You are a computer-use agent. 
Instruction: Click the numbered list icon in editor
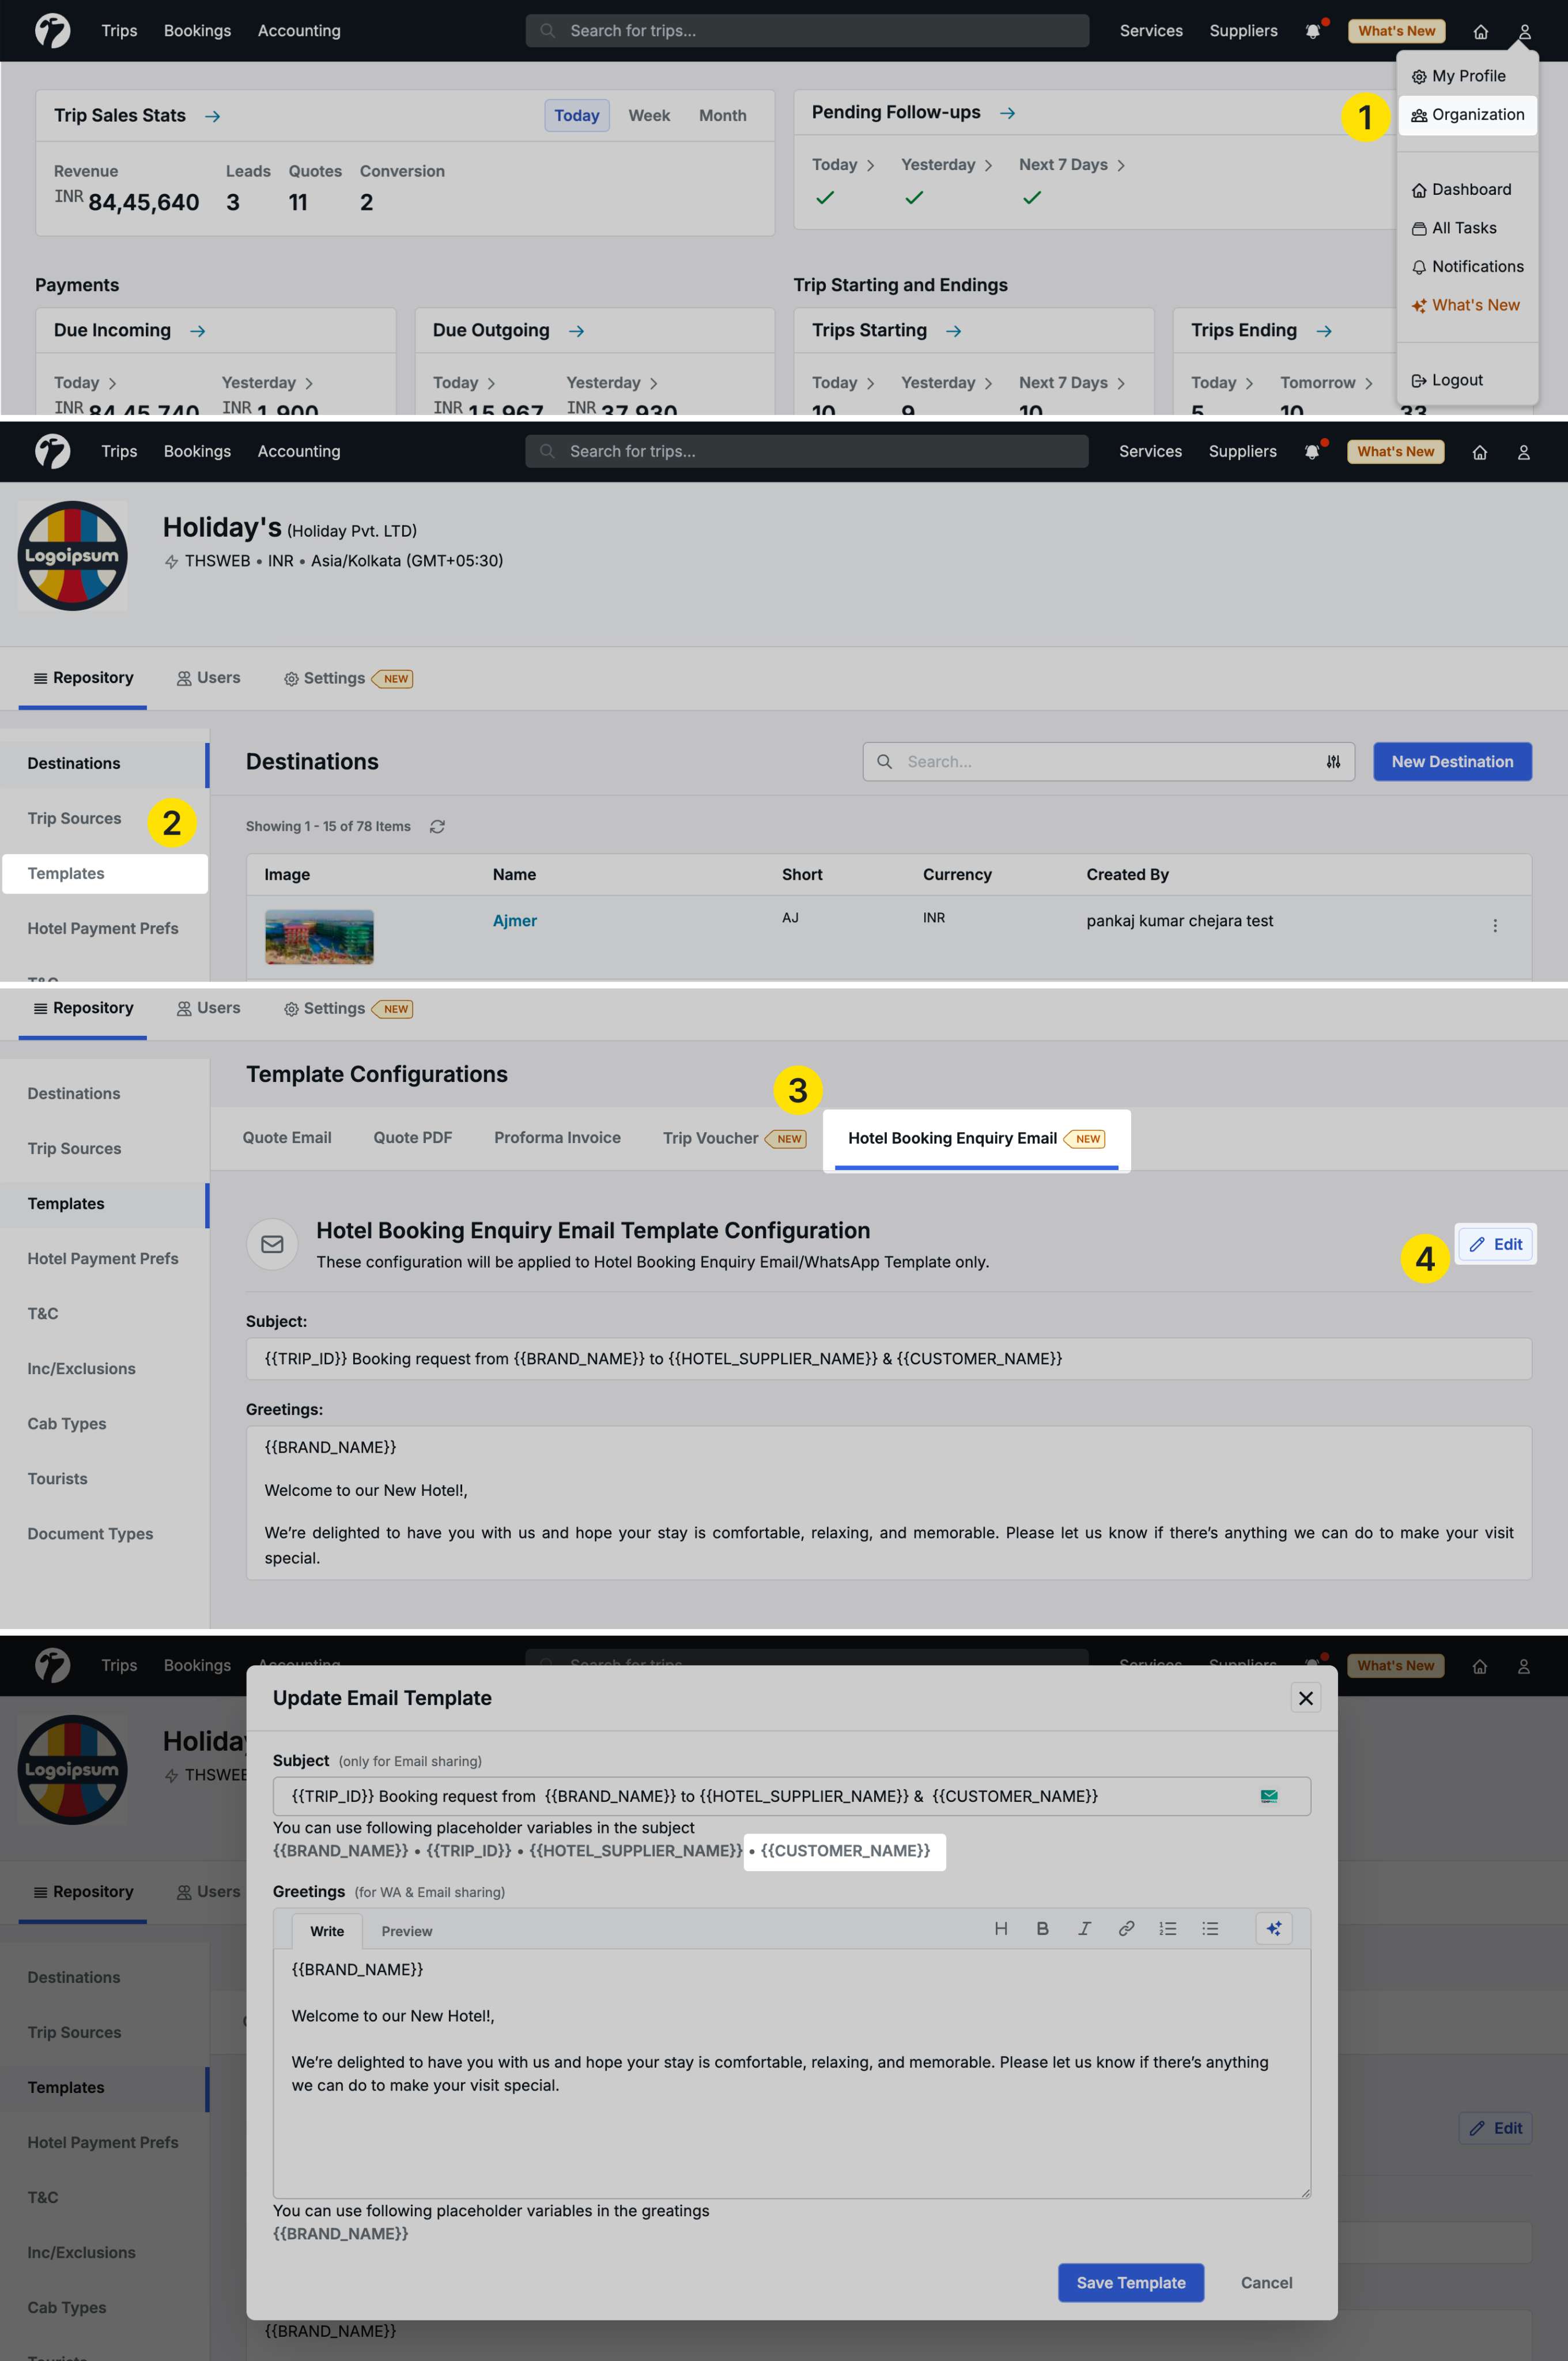(1167, 1928)
